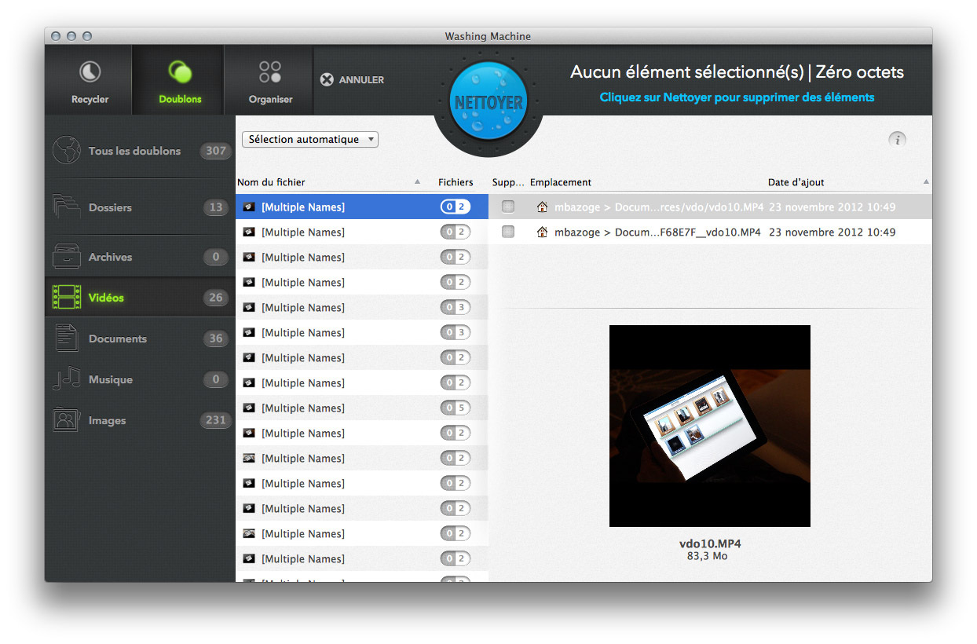Image resolution: width=977 pixels, height=644 pixels.
Task: Select the Archives drawer icon in sidebar
Action: 67,257
